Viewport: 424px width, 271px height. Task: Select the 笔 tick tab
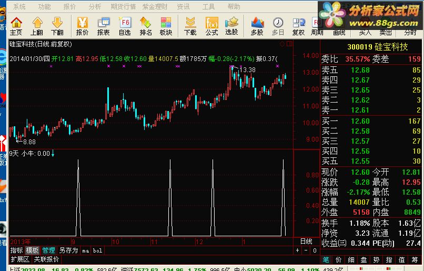click(326, 260)
